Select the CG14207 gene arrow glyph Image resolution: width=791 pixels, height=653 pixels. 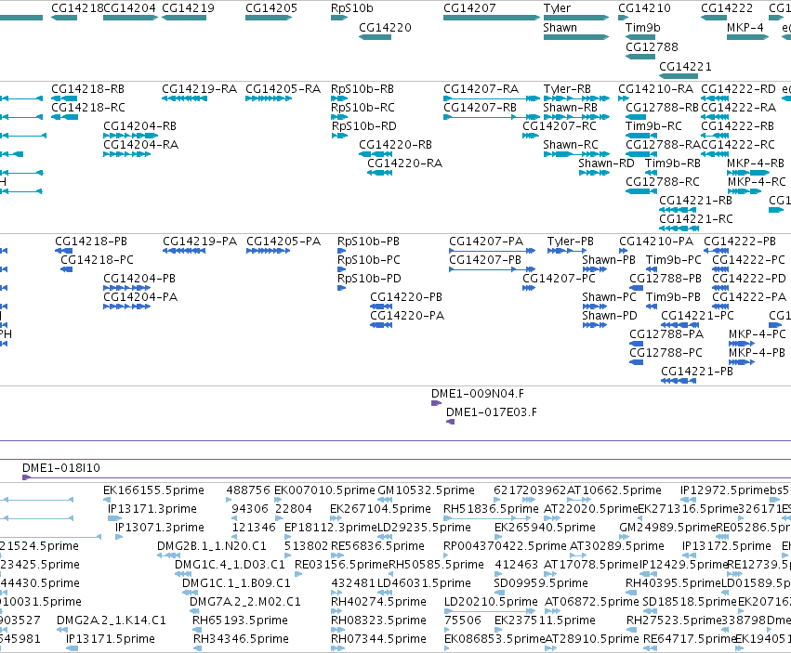(492, 18)
